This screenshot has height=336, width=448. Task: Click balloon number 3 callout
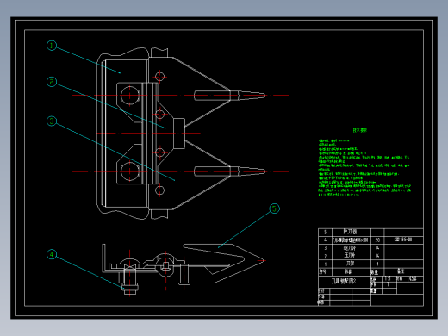tap(52, 121)
